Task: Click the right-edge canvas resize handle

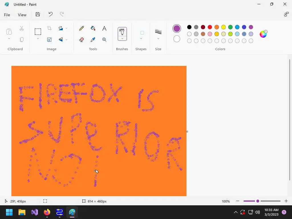Action: coord(187,131)
